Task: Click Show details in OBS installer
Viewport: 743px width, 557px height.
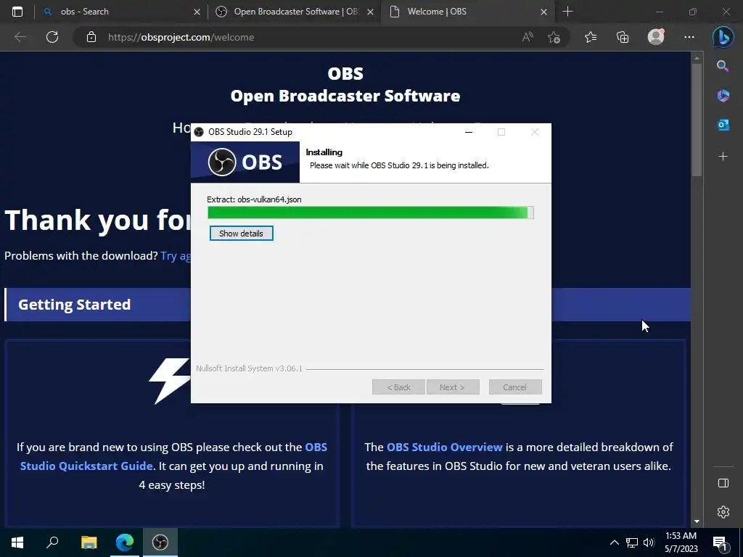Action: coord(241,233)
